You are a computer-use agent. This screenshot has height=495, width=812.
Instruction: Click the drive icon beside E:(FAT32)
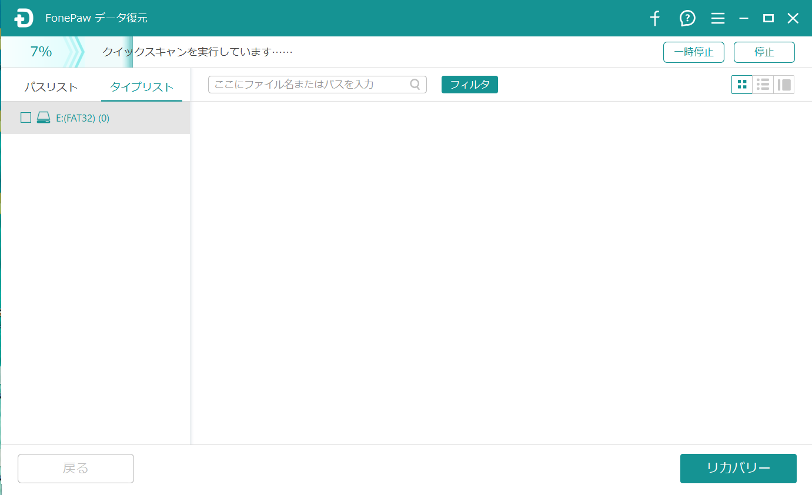click(44, 118)
